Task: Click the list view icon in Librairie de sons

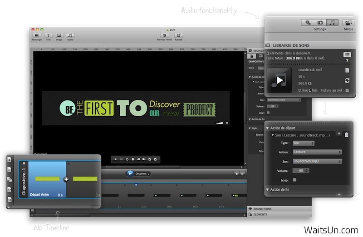Action: [347, 54]
